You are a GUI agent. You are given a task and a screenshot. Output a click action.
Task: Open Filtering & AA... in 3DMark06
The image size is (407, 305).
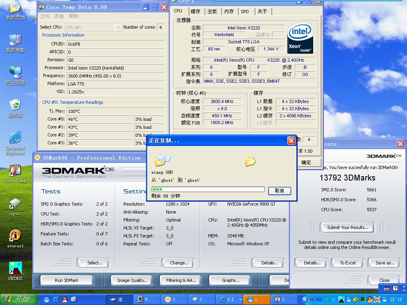click(x=181, y=280)
